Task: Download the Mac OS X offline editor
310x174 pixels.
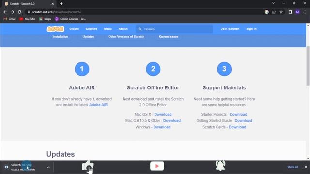Action: pyautogui.click(x=163, y=114)
